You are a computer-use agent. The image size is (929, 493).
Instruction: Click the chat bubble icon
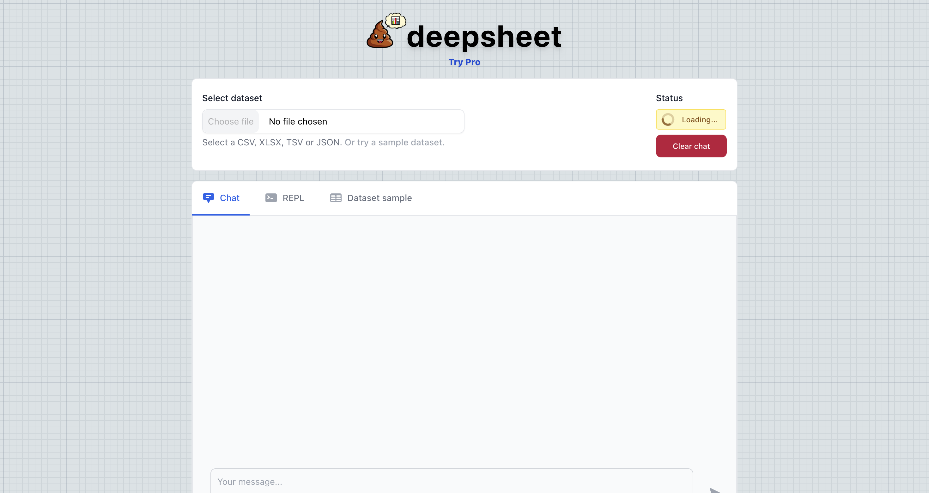[x=209, y=198]
